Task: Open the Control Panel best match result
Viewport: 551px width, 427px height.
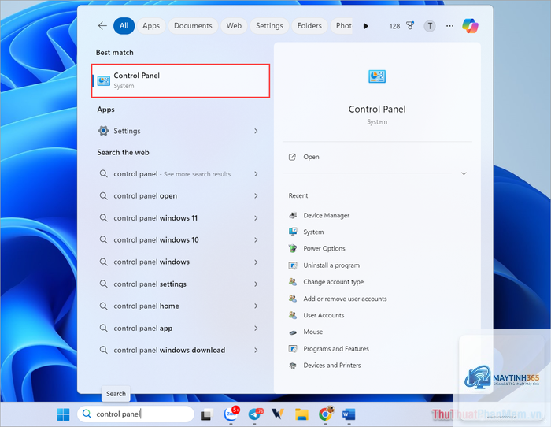Action: 180,80
